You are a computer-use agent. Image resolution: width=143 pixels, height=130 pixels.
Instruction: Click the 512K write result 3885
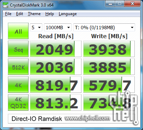coord(109,67)
